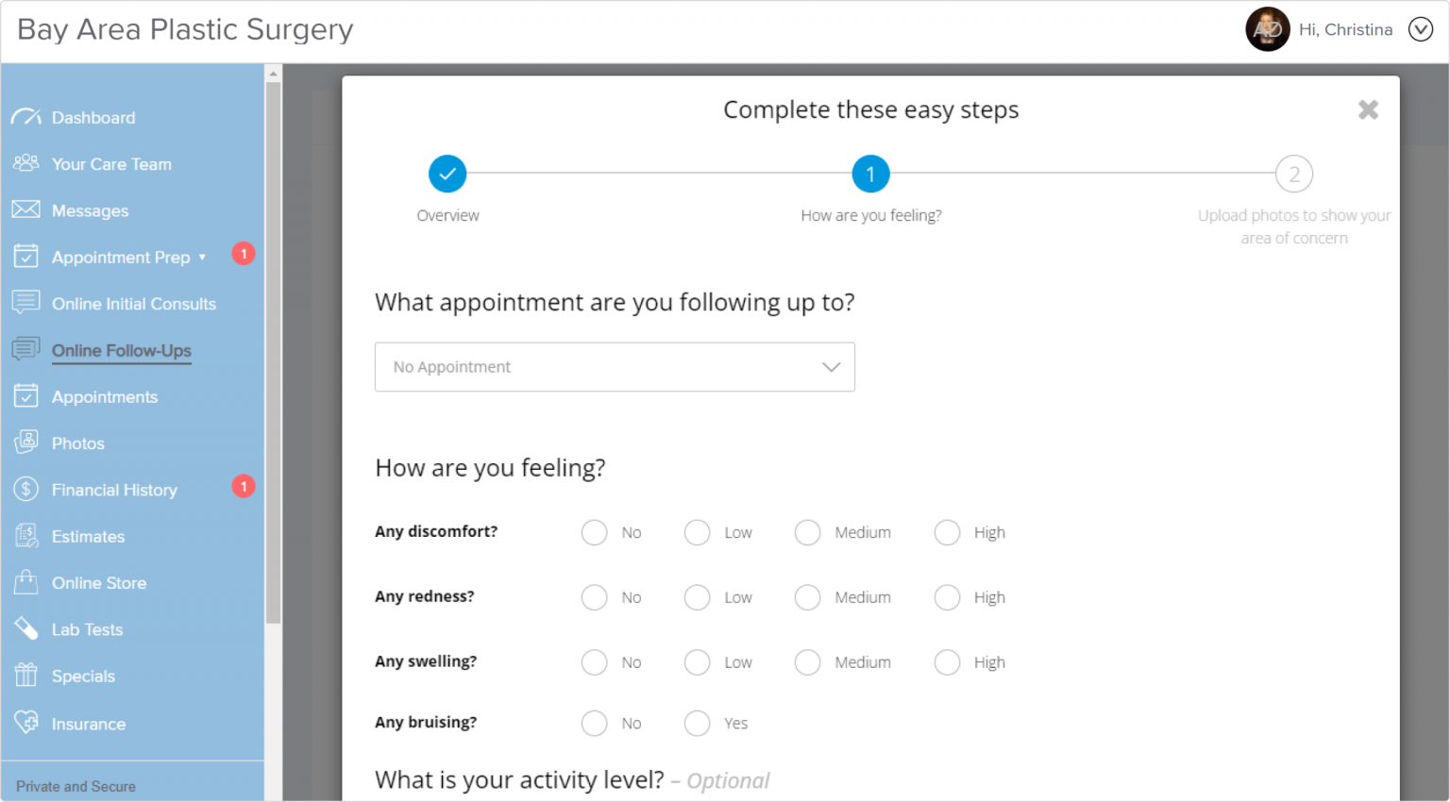Expand the Appointment Prep submenu arrow

pyautogui.click(x=202, y=257)
